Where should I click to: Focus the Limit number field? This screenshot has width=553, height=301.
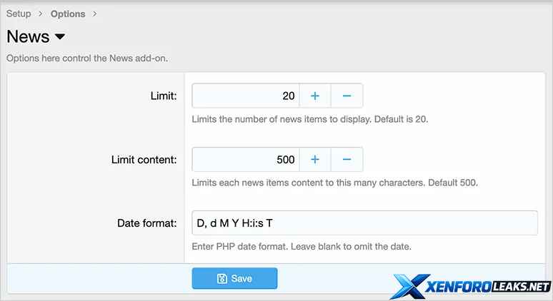(246, 96)
